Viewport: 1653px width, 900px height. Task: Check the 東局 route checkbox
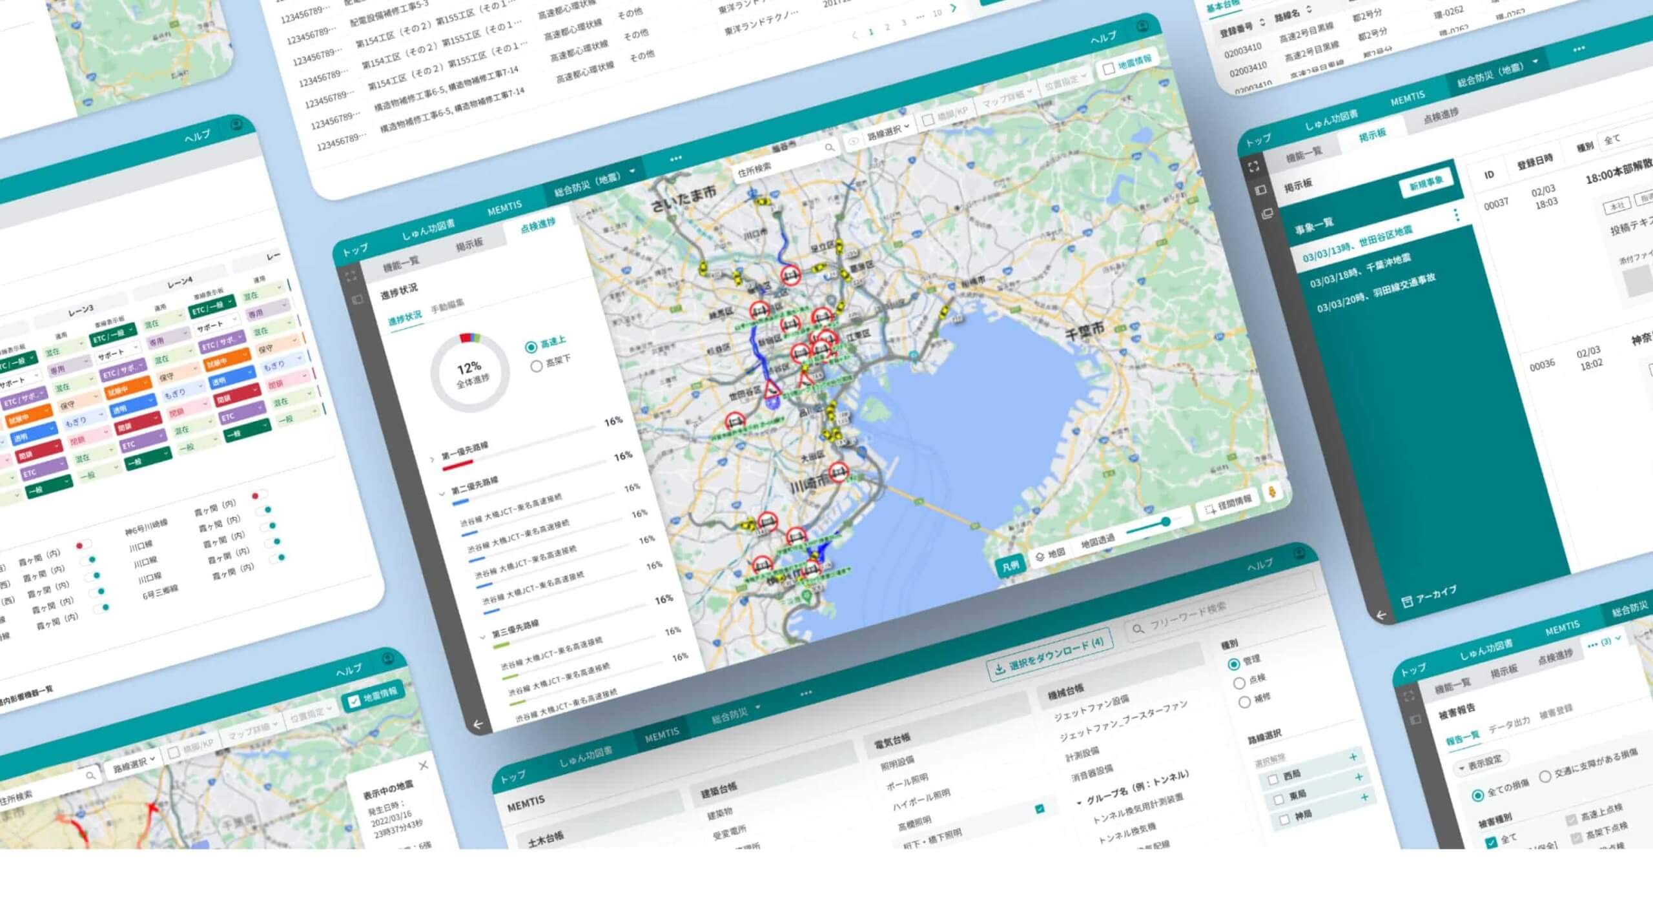(1278, 799)
